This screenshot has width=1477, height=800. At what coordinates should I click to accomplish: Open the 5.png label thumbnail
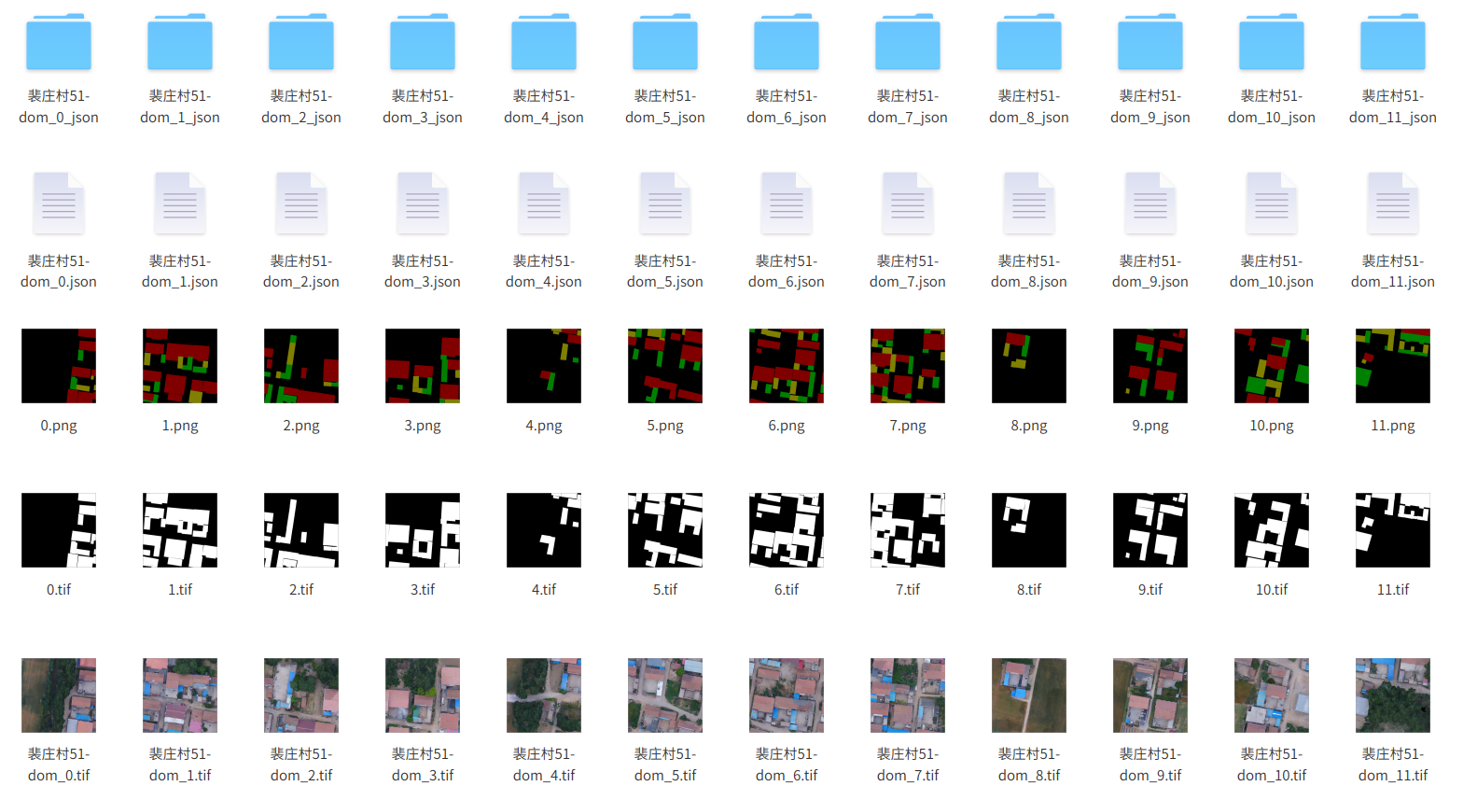coord(665,366)
